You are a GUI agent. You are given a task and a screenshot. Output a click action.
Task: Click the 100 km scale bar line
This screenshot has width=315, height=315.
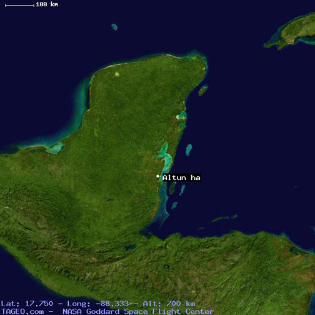(x=19, y=6)
